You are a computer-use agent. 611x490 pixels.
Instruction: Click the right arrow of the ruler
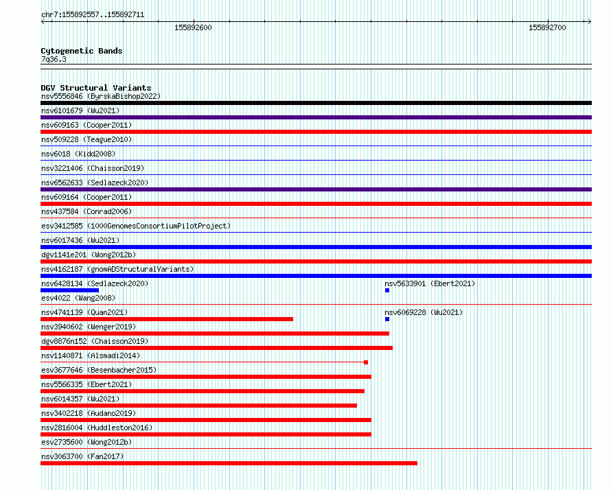(589, 21)
